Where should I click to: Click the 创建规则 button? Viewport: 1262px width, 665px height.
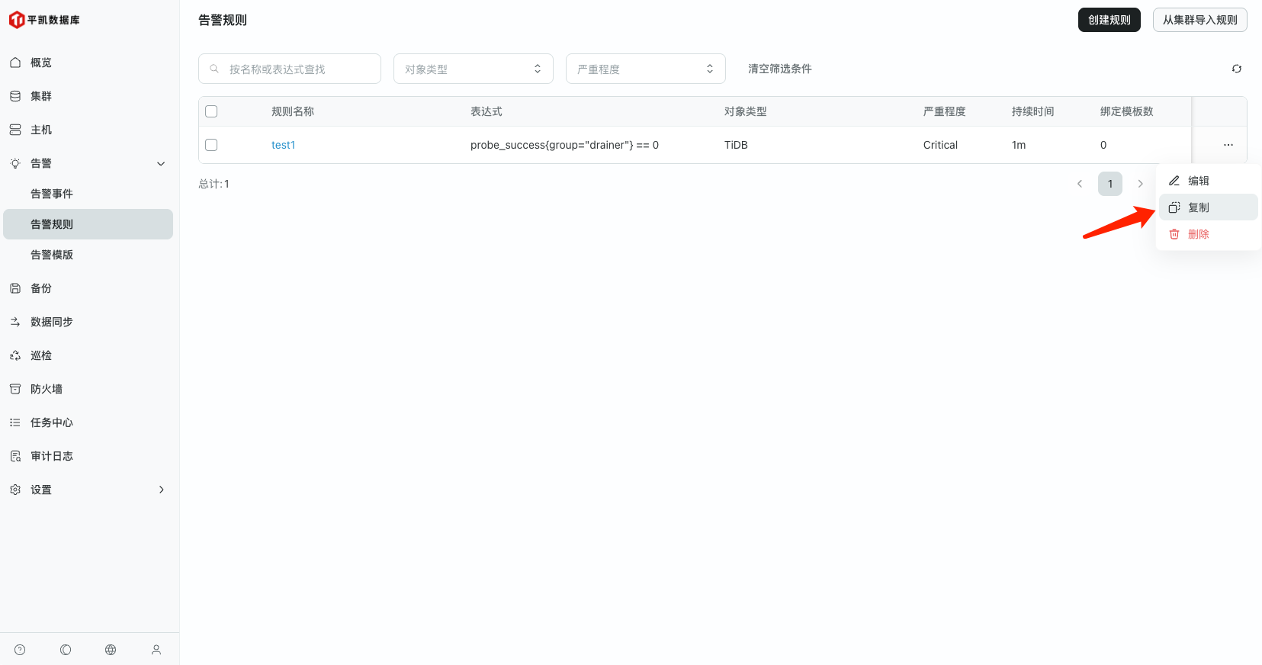tap(1109, 20)
